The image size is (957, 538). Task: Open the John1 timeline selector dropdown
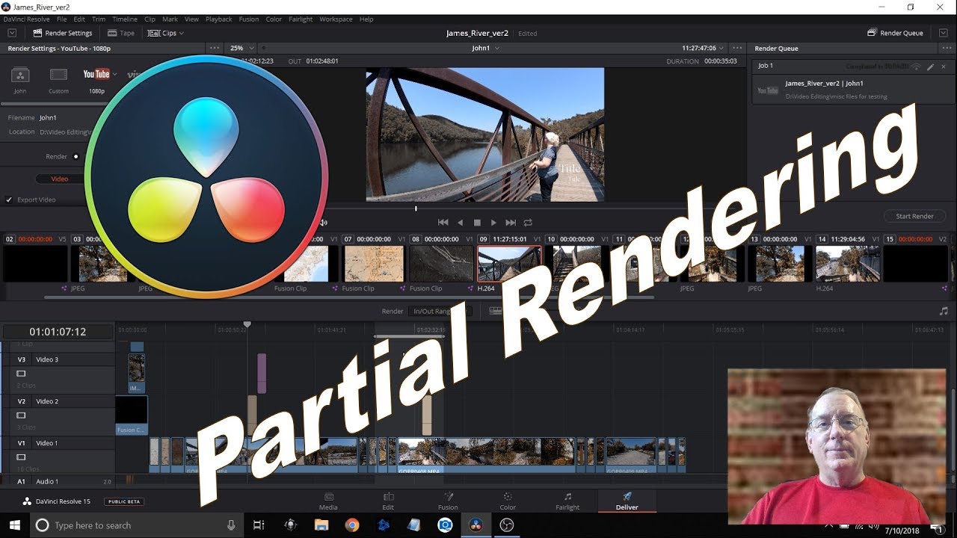click(485, 48)
